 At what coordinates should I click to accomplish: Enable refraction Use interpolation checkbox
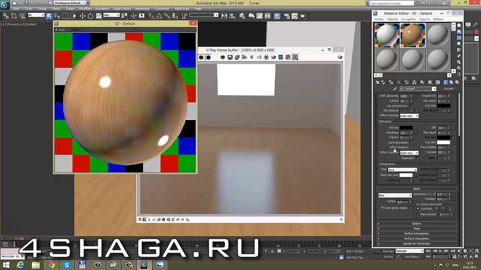click(411, 142)
